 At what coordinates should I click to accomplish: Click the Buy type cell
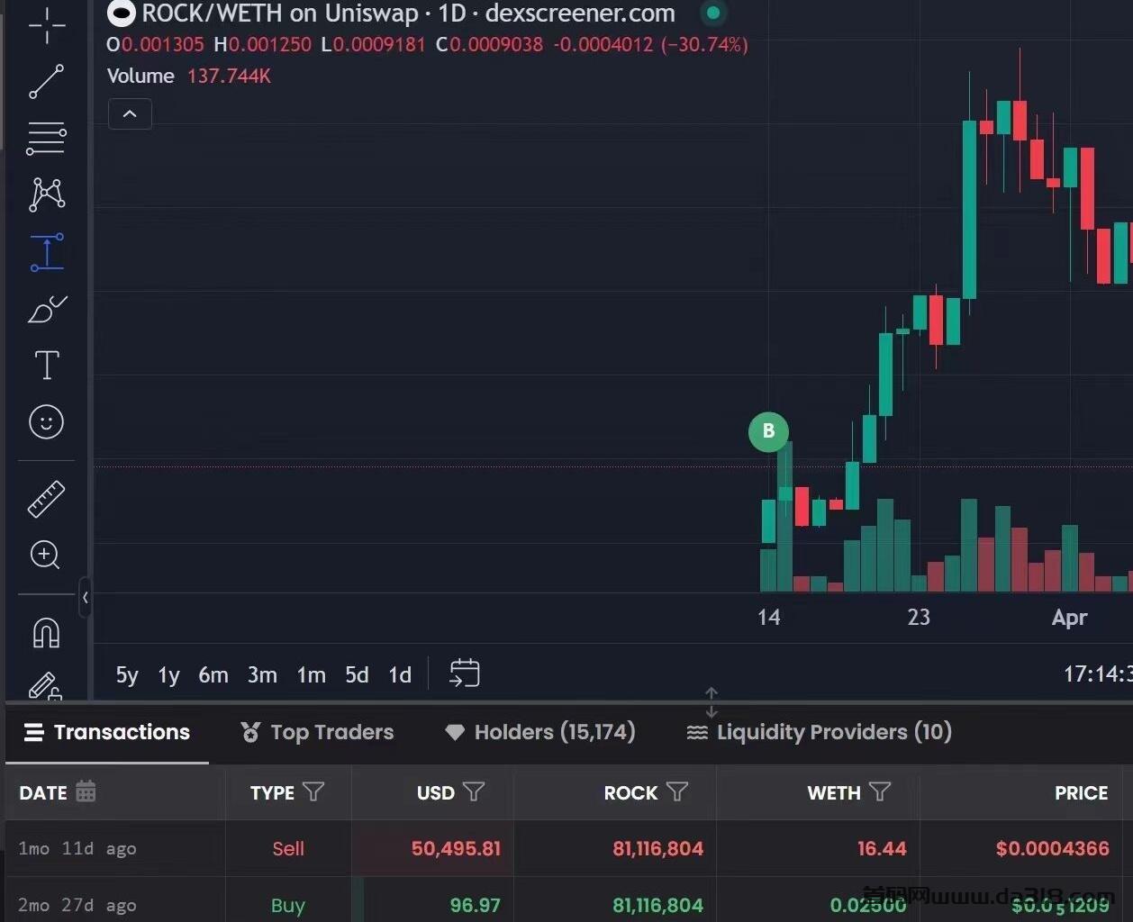[288, 905]
